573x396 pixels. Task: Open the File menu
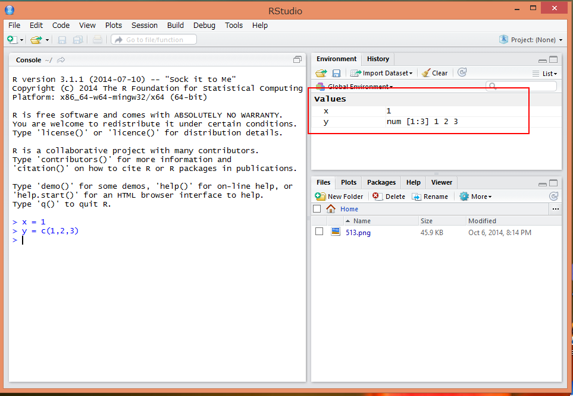(14, 25)
